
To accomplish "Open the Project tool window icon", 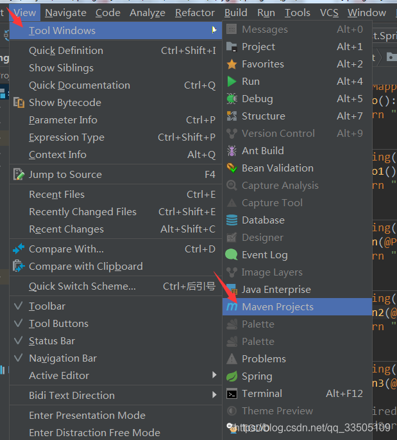I will (x=232, y=47).
